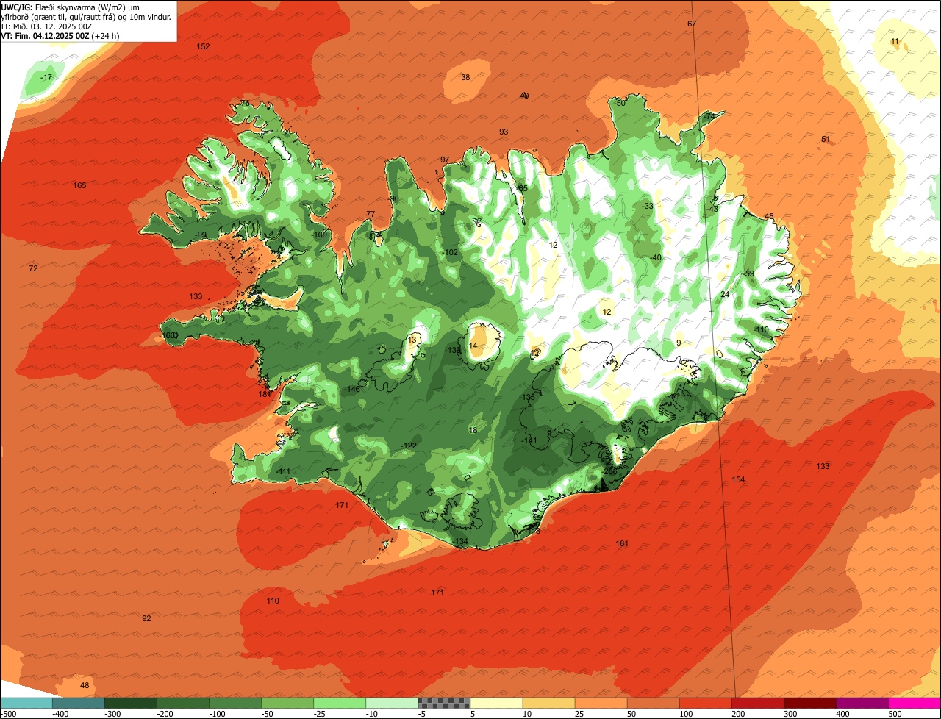Screen dimensions: 941x719
Task: Click the legend swatch between -400 and -300
Action: pos(79,703)
